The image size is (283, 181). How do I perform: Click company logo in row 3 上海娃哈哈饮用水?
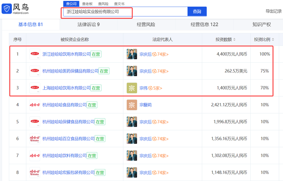(34, 88)
